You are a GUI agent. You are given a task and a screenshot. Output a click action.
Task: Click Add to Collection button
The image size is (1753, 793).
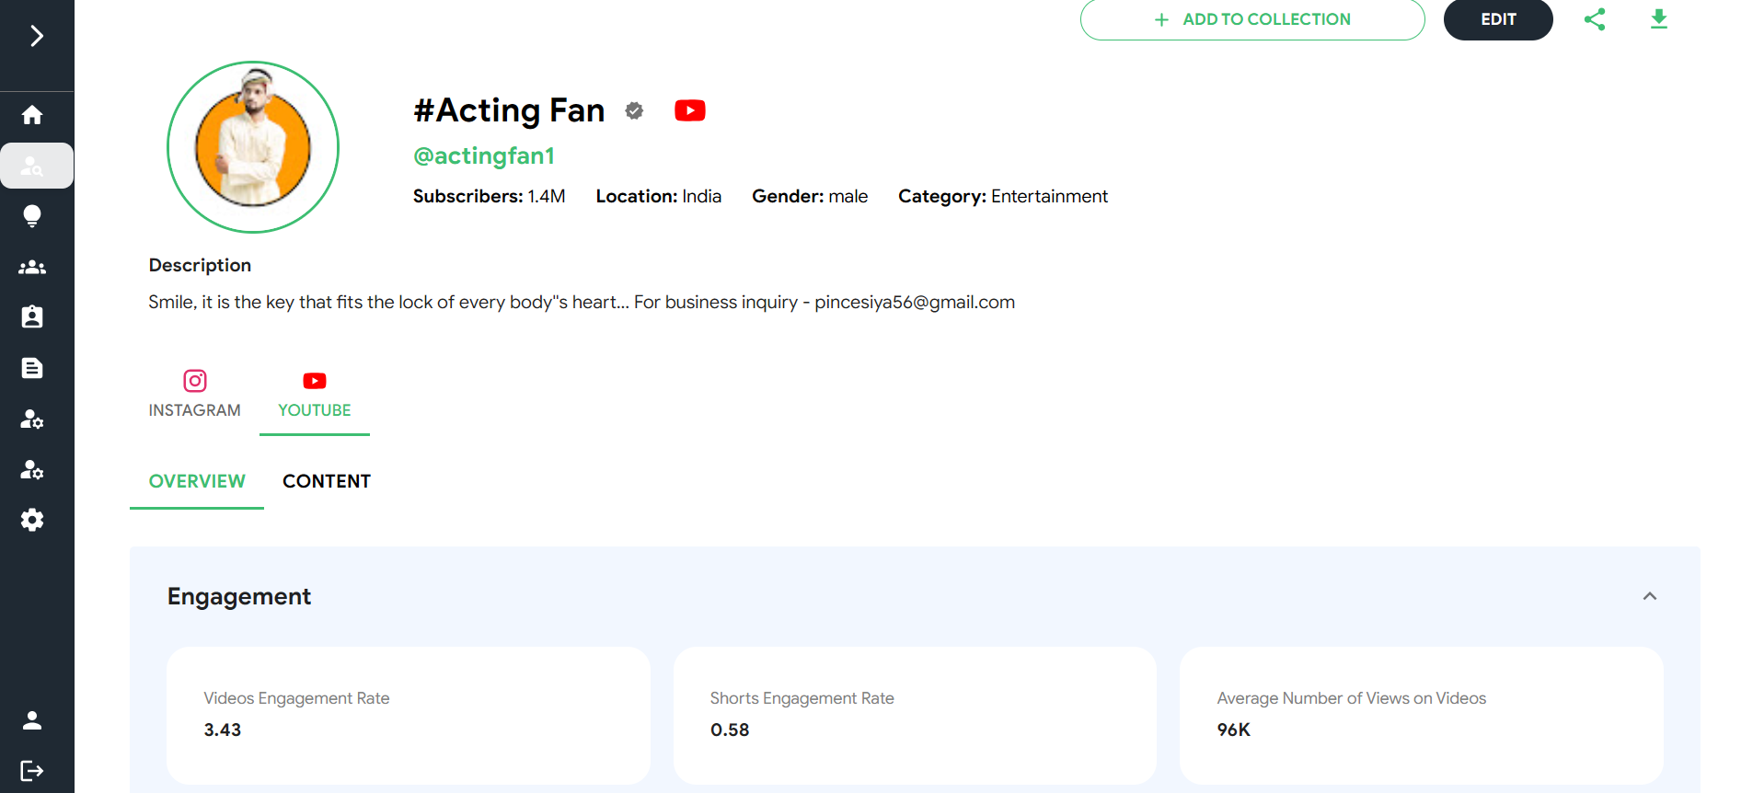(1251, 19)
